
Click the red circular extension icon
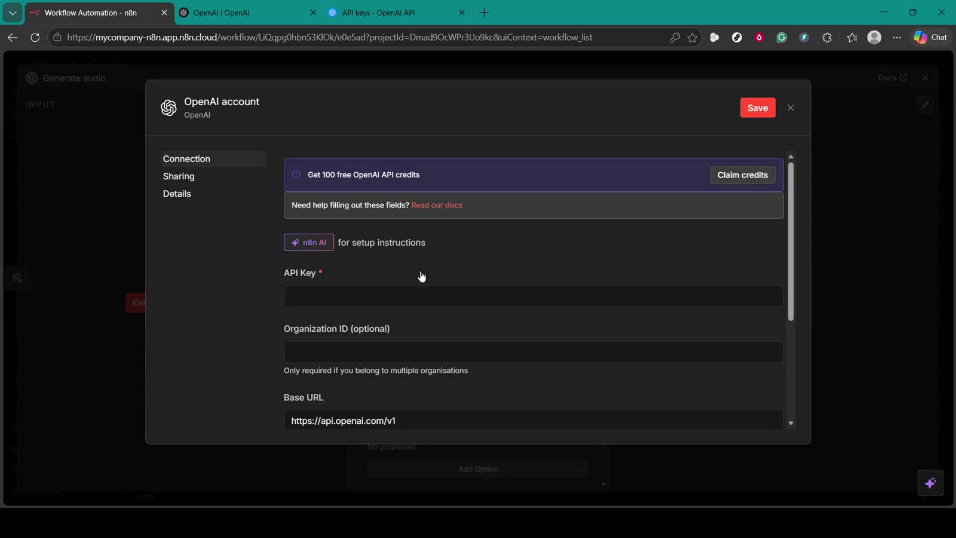759,37
